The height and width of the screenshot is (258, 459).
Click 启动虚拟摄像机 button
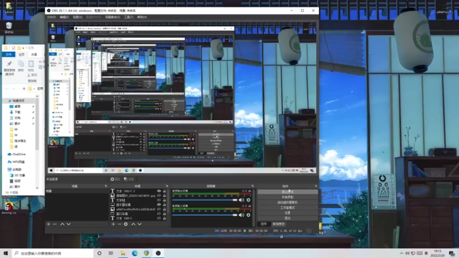pos(287,202)
